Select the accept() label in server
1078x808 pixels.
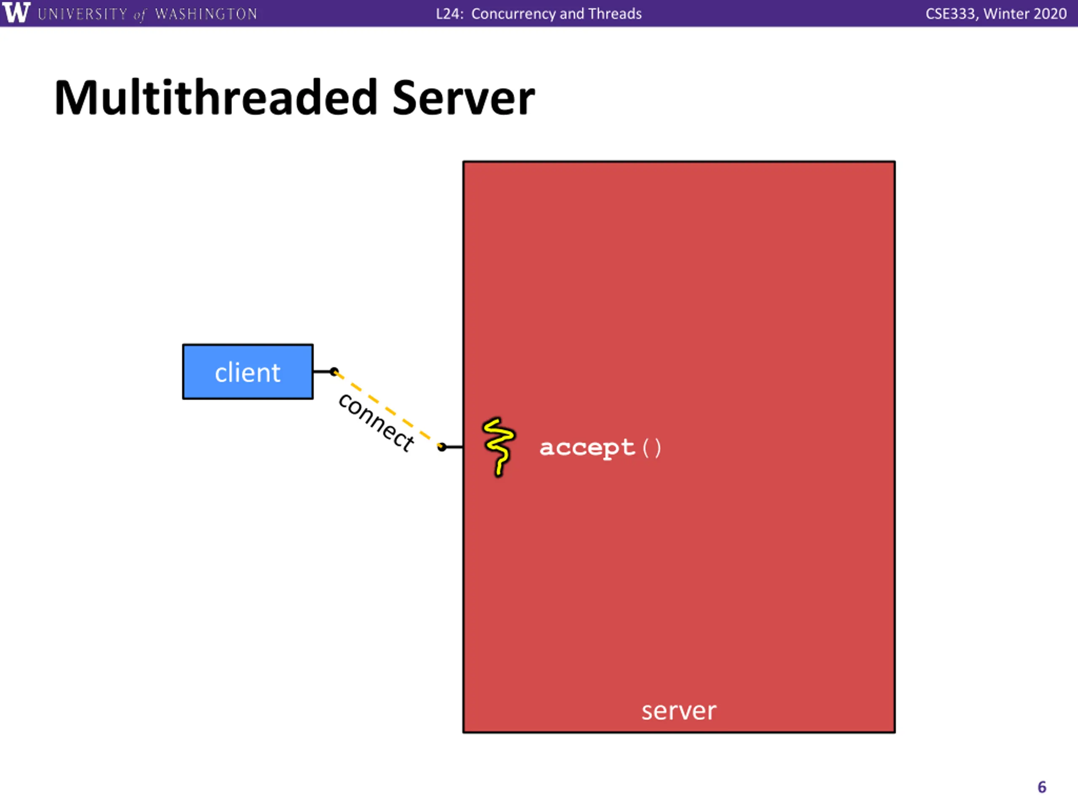click(600, 448)
